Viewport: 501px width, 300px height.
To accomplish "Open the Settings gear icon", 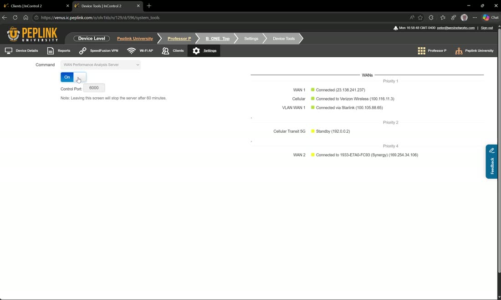I will [196, 51].
